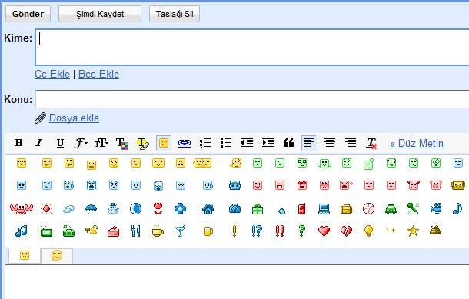The width and height of the screenshot is (469, 299).
Task: Insert the red sun emoticon
Action: (47, 208)
